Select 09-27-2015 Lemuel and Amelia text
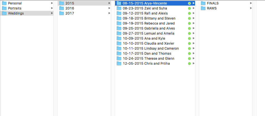This screenshot has height=116, width=265. 149,33
